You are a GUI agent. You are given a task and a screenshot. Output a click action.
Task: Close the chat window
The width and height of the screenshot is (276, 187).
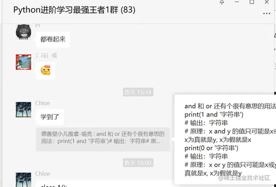tap(267, 2)
